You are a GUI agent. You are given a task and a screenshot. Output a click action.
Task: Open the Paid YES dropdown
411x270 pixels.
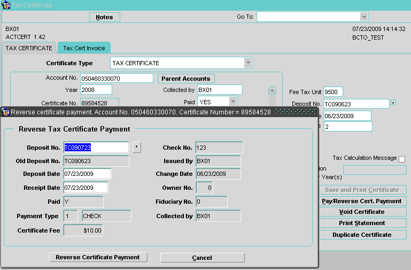(x=233, y=101)
